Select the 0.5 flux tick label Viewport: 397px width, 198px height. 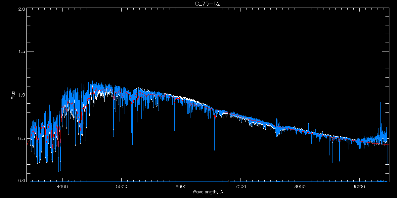click(21, 138)
